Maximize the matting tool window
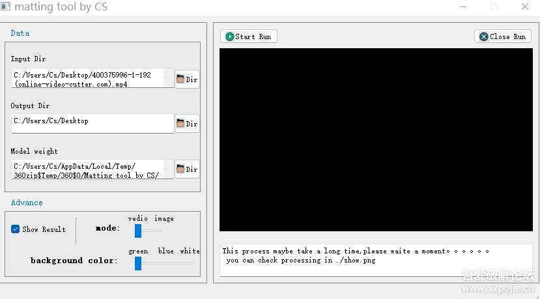 tap(493, 7)
